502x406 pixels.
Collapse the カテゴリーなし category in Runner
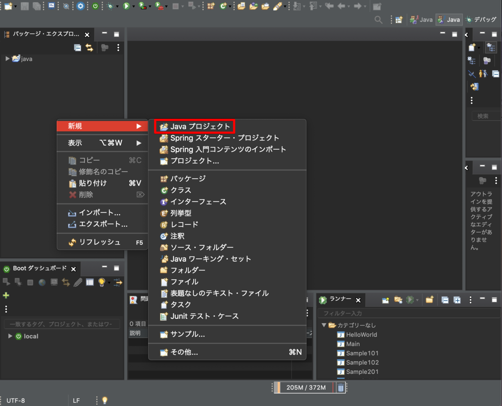(x=324, y=325)
